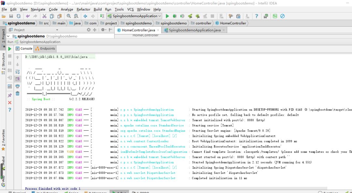The image size is (352, 193).
Task: Clear console with the trash icon
Action: (18, 94)
